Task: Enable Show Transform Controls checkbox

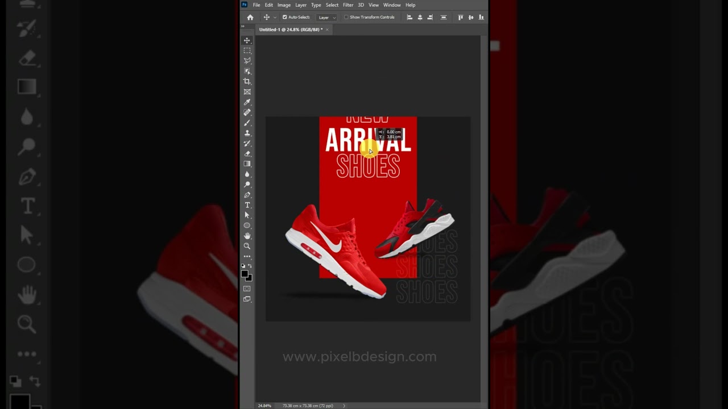Action: click(x=346, y=17)
